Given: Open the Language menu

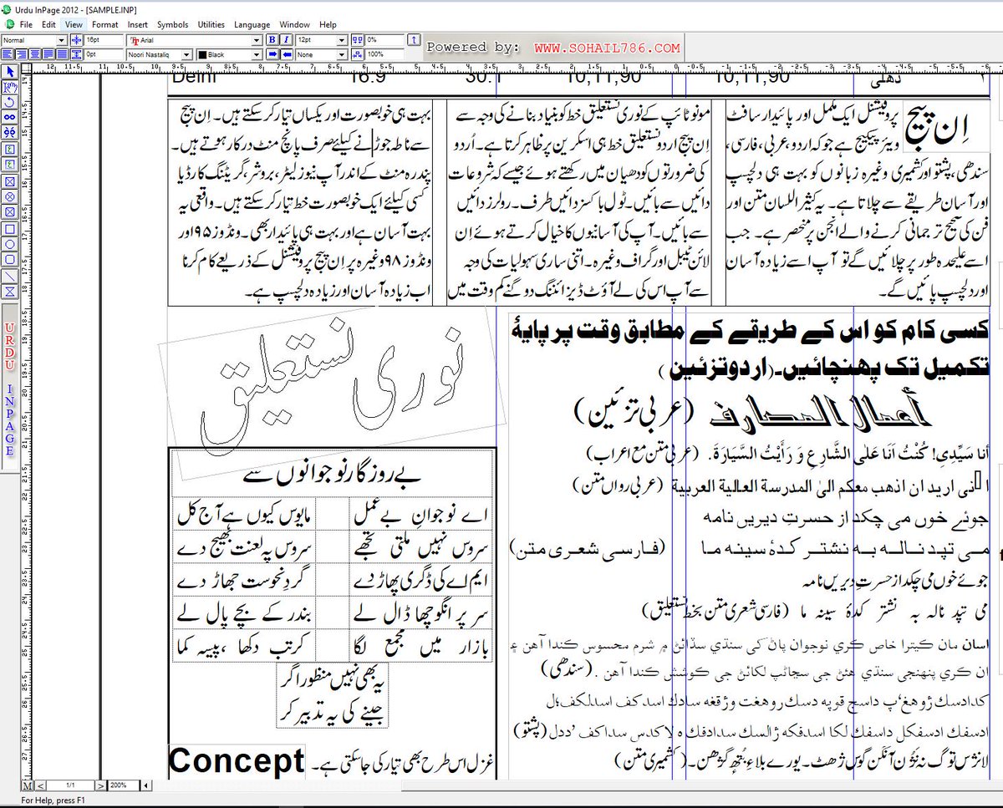Looking at the screenshot, I should pyautogui.click(x=252, y=25).
